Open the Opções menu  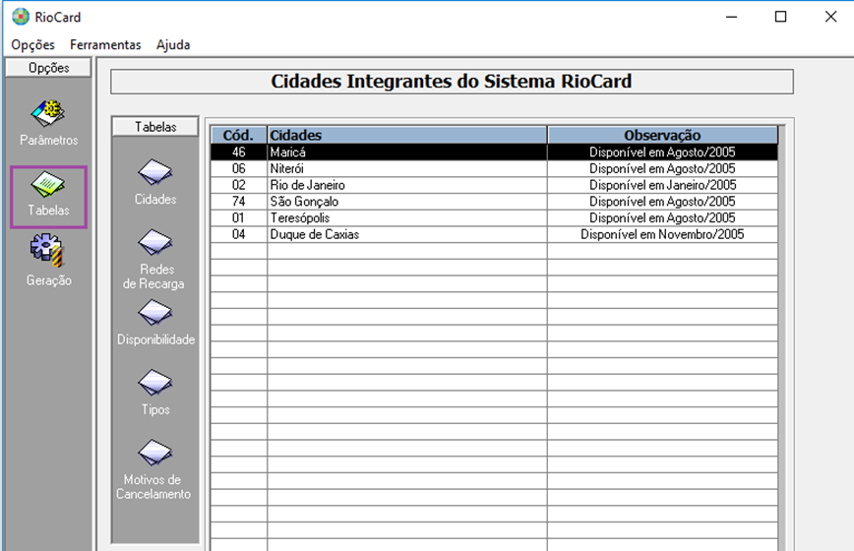(x=32, y=44)
